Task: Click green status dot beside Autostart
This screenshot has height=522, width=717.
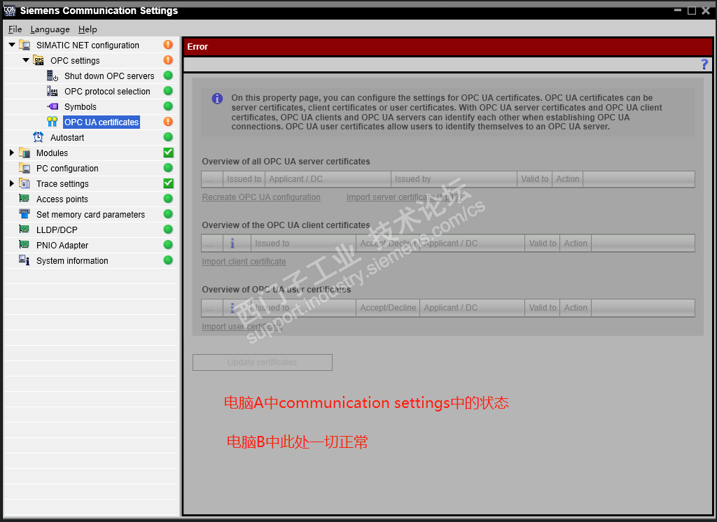Action: [168, 136]
